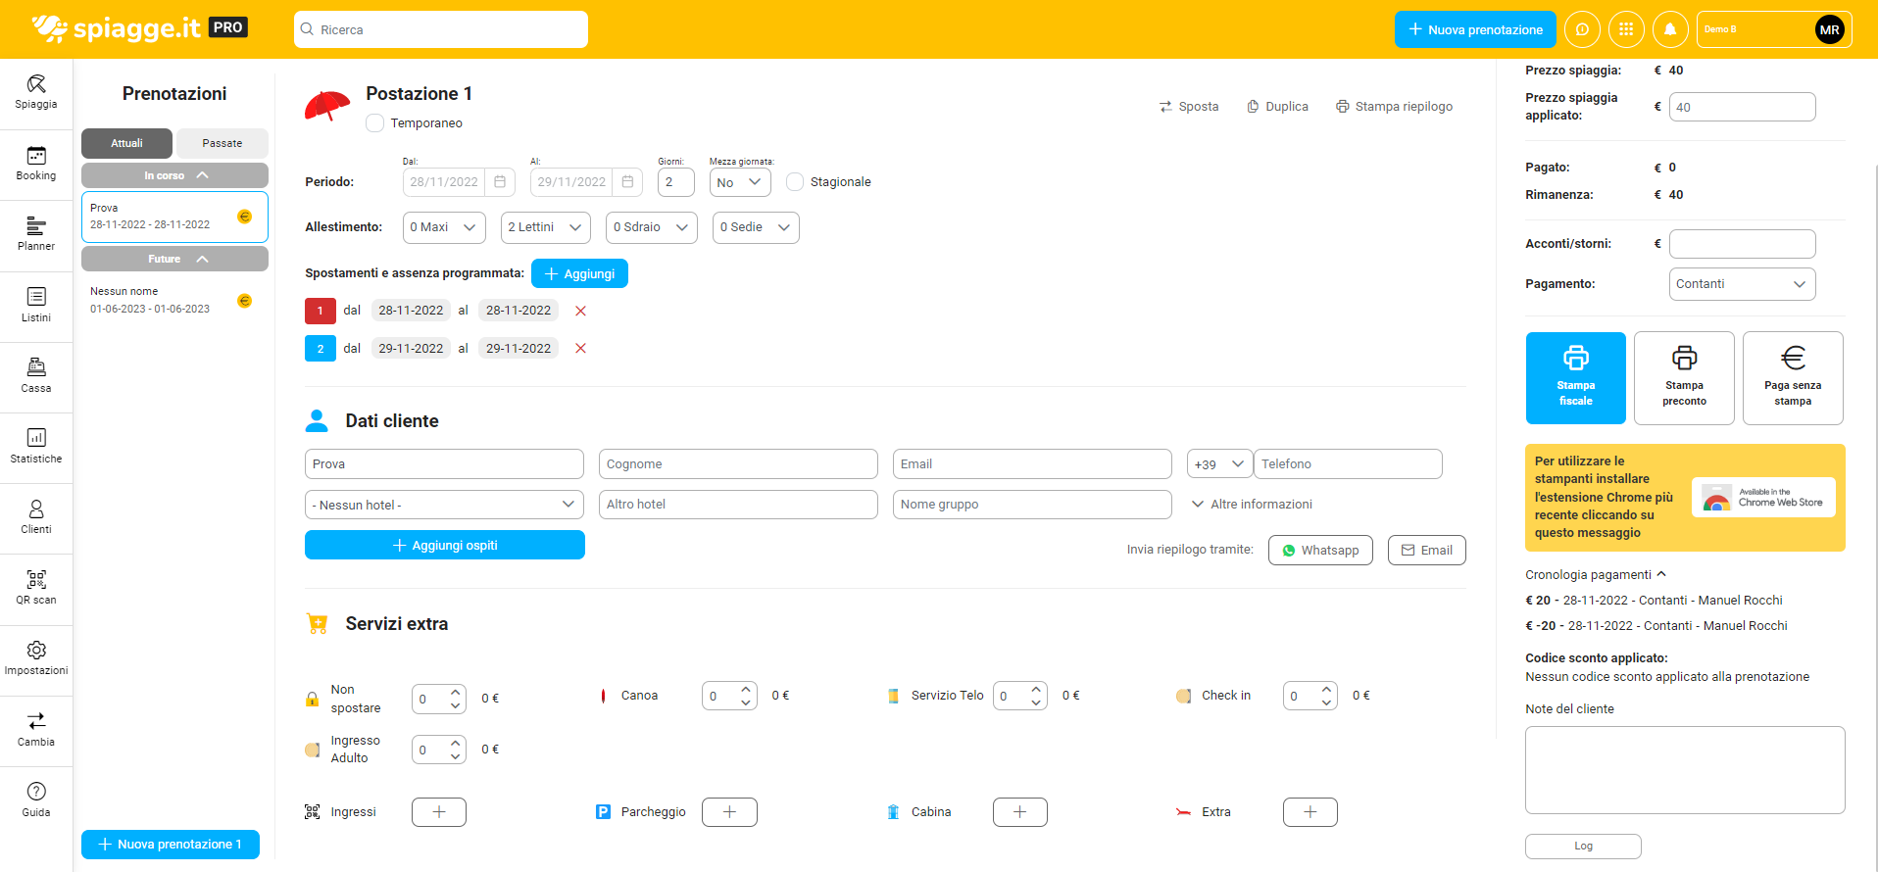This screenshot has width=1878, height=872.
Task: Switch to the Passate tab
Action: 222,143
